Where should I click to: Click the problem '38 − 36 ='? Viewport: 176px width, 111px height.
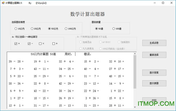(x=16, y=84)
